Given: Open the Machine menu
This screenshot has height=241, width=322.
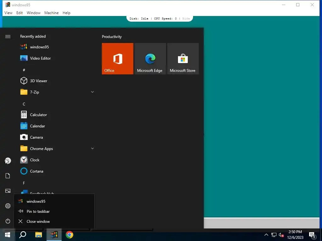Looking at the screenshot, I should click(x=51, y=13).
